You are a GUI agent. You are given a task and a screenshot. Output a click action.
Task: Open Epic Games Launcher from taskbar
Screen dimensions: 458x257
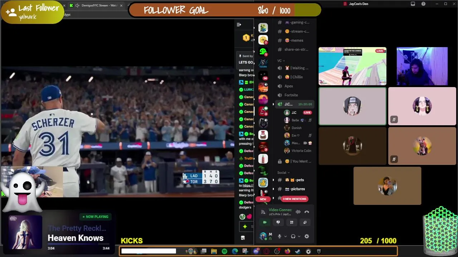[319, 251]
